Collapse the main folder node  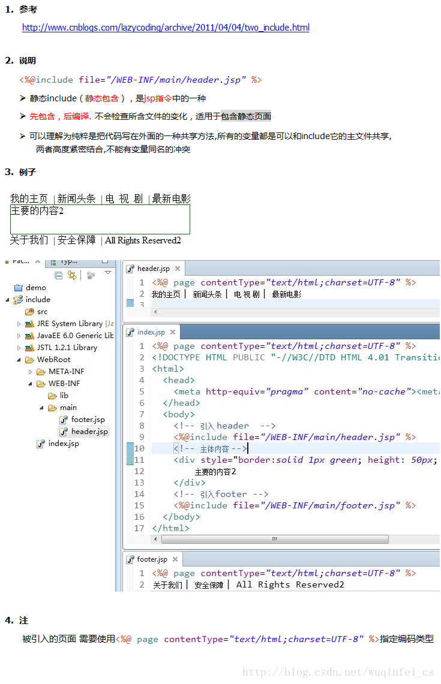pos(41,408)
